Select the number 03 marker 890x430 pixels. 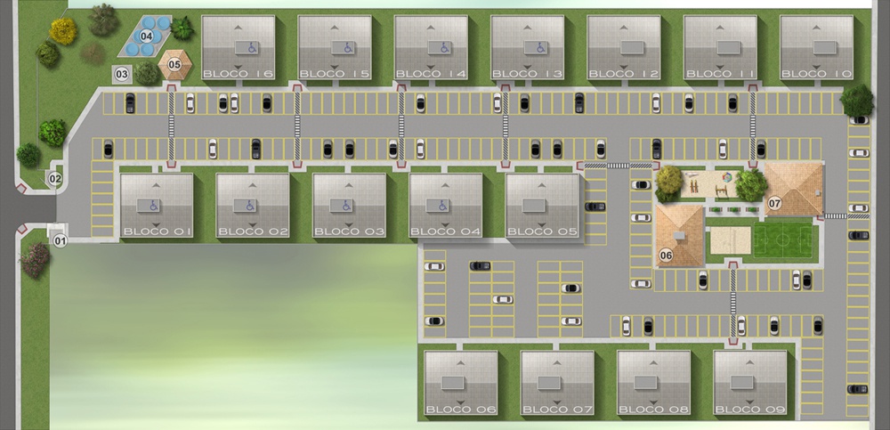point(122,74)
